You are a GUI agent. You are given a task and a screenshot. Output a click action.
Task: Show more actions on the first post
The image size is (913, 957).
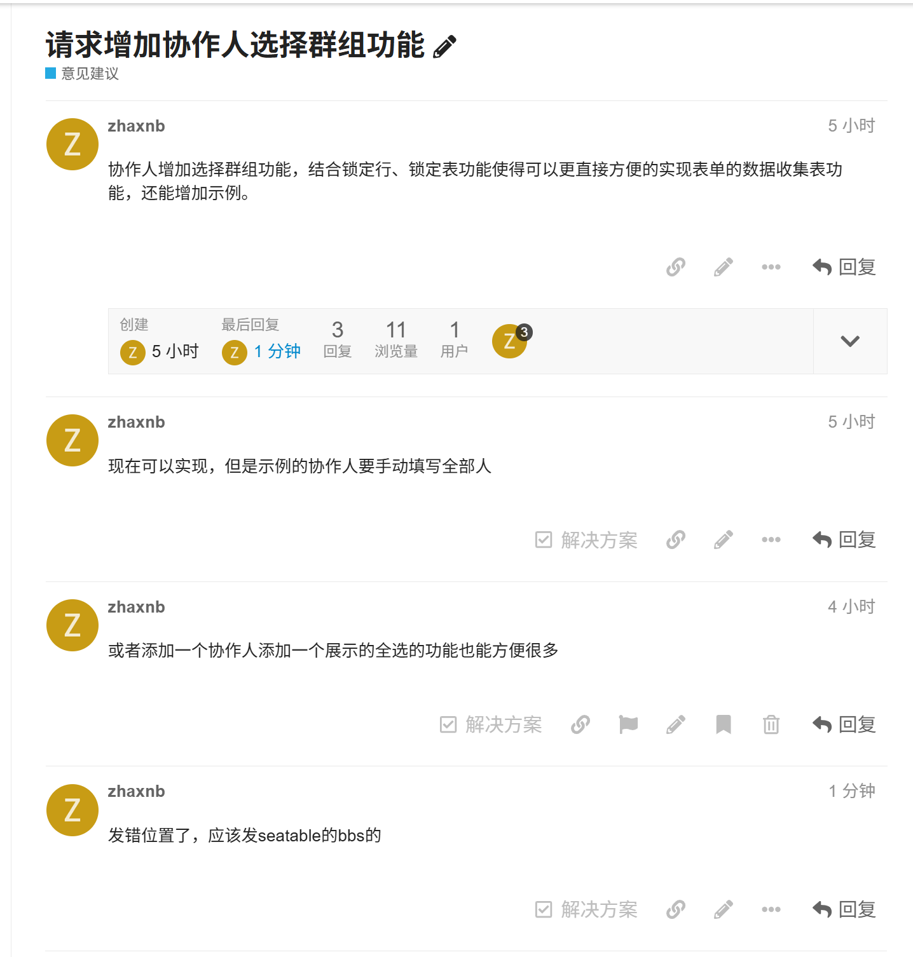click(771, 267)
